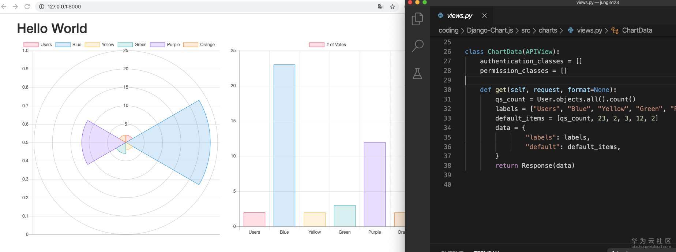Toggle the Green legend in polar chart
This screenshot has width=676, height=252.
coord(132,45)
